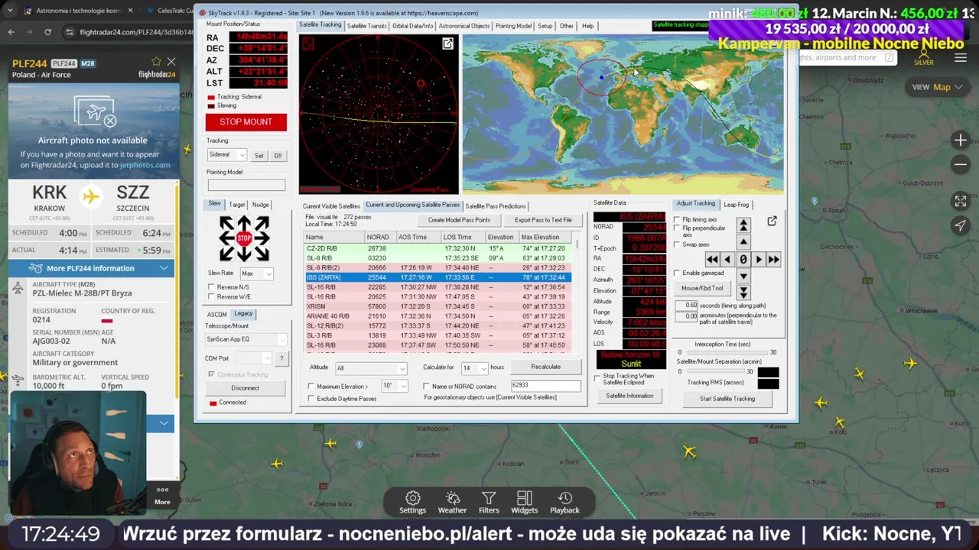Click the single down arrow in Adjust Tracking

(743, 276)
